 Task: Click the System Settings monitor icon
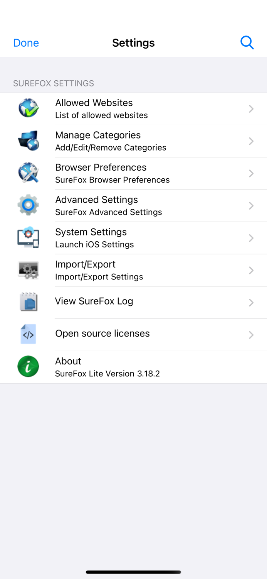click(28, 238)
